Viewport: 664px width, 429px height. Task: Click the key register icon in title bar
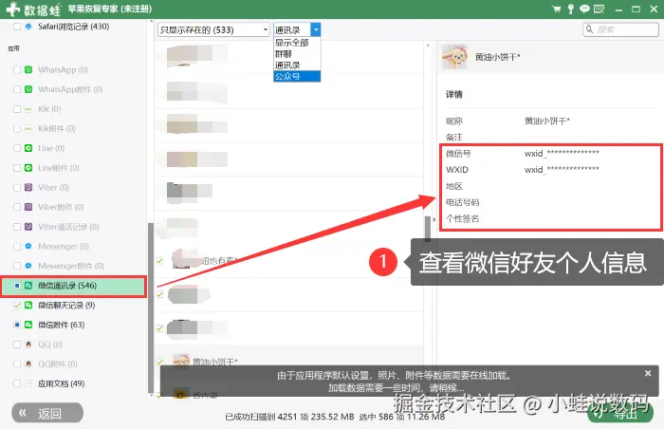[x=570, y=9]
